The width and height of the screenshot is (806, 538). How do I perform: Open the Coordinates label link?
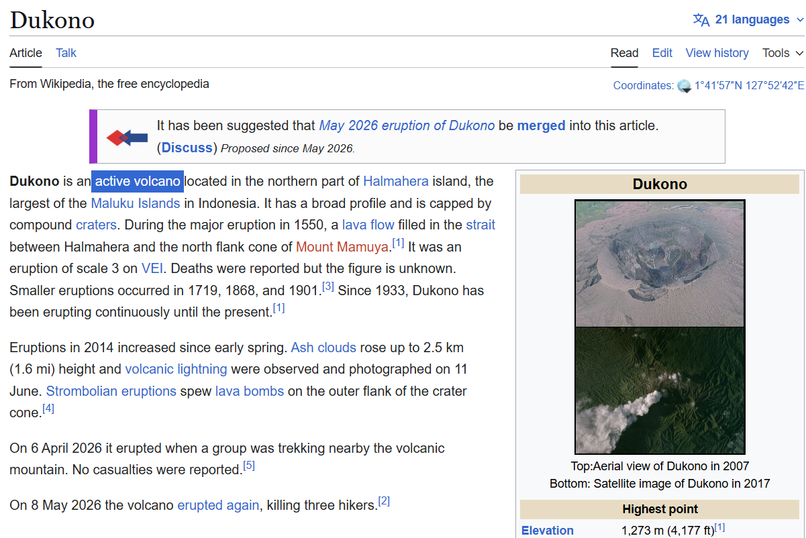tap(642, 85)
